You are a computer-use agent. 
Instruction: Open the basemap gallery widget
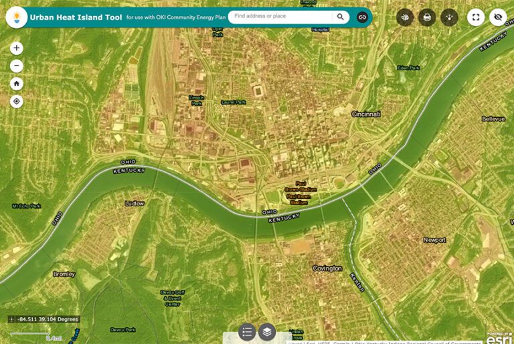pyautogui.click(x=404, y=17)
